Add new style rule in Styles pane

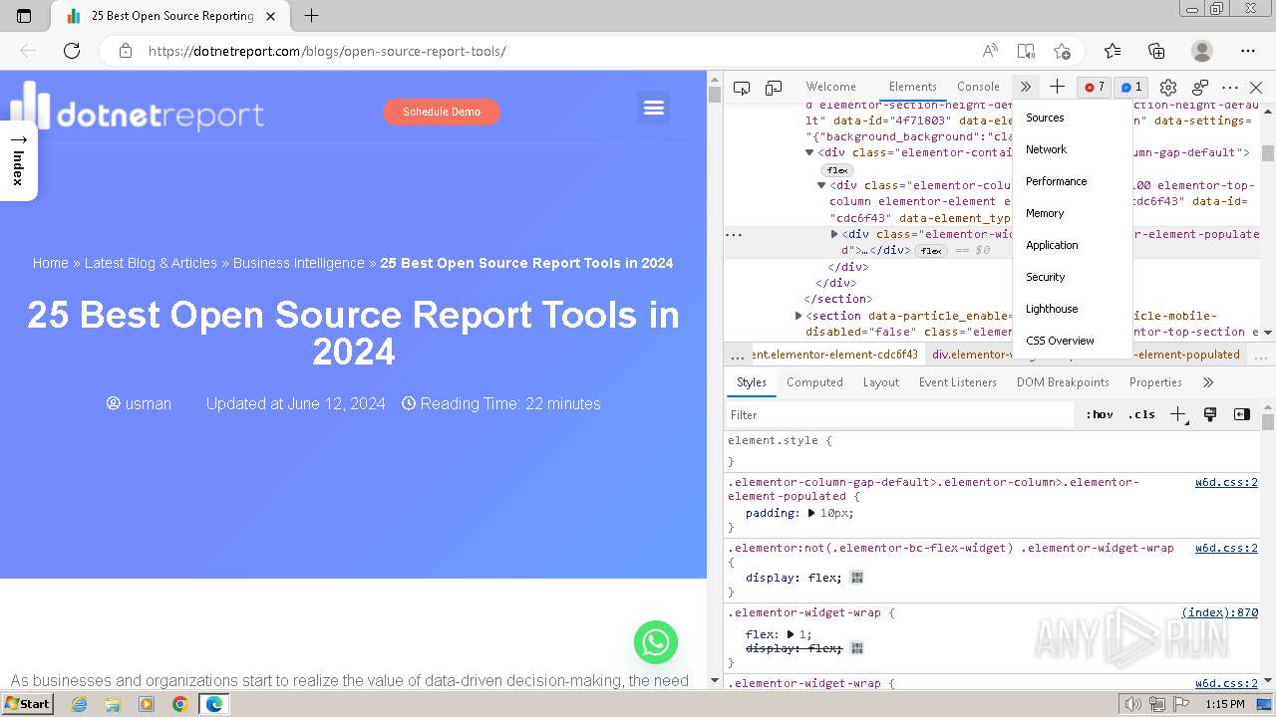tap(1178, 414)
